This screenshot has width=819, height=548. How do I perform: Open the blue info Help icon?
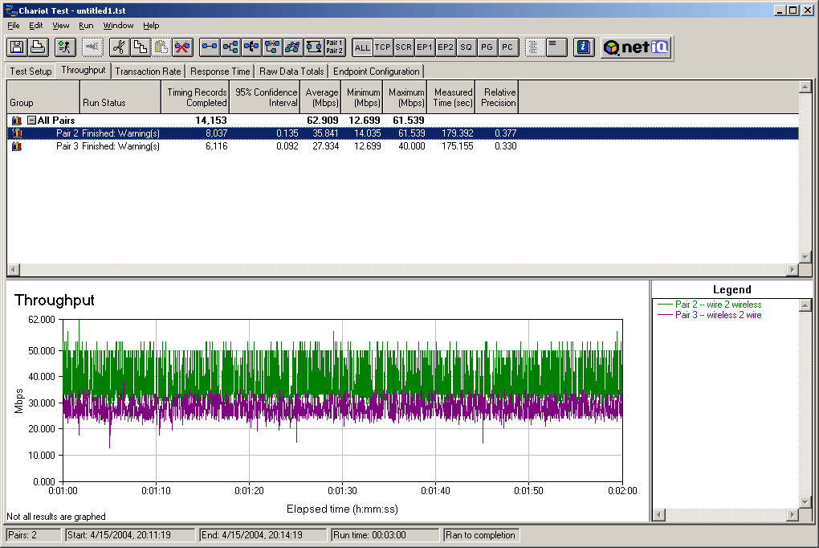pos(584,47)
